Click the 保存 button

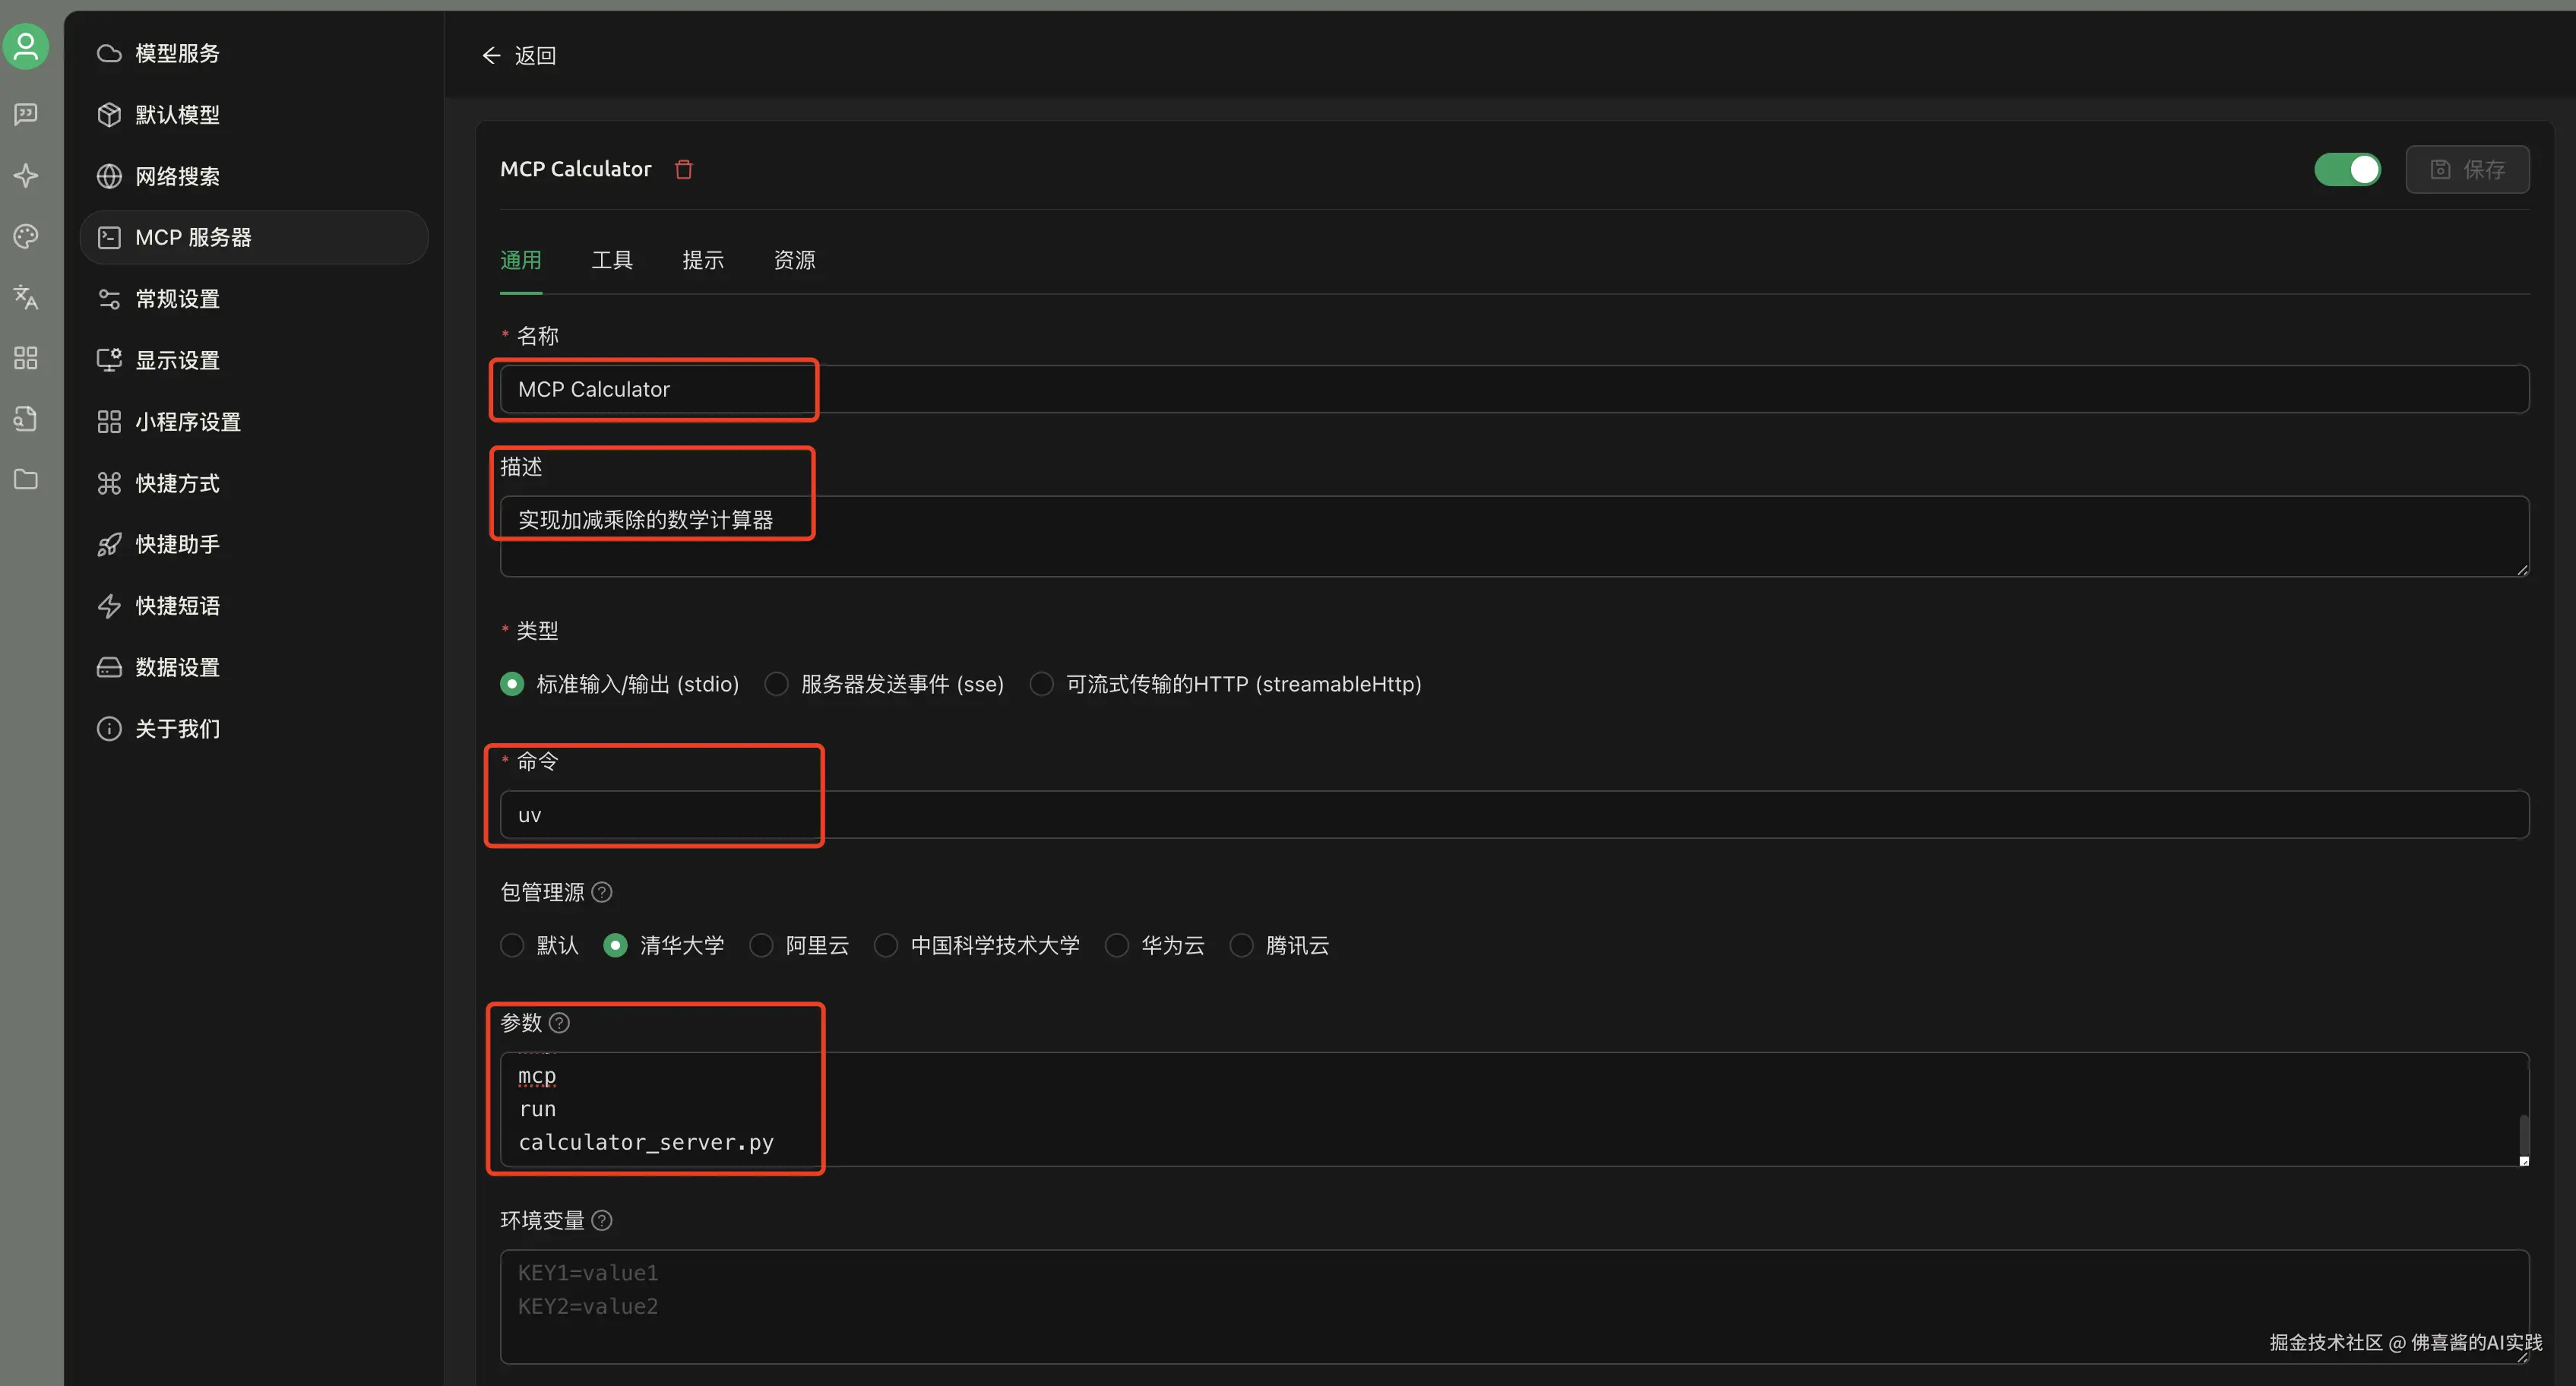click(x=2467, y=169)
